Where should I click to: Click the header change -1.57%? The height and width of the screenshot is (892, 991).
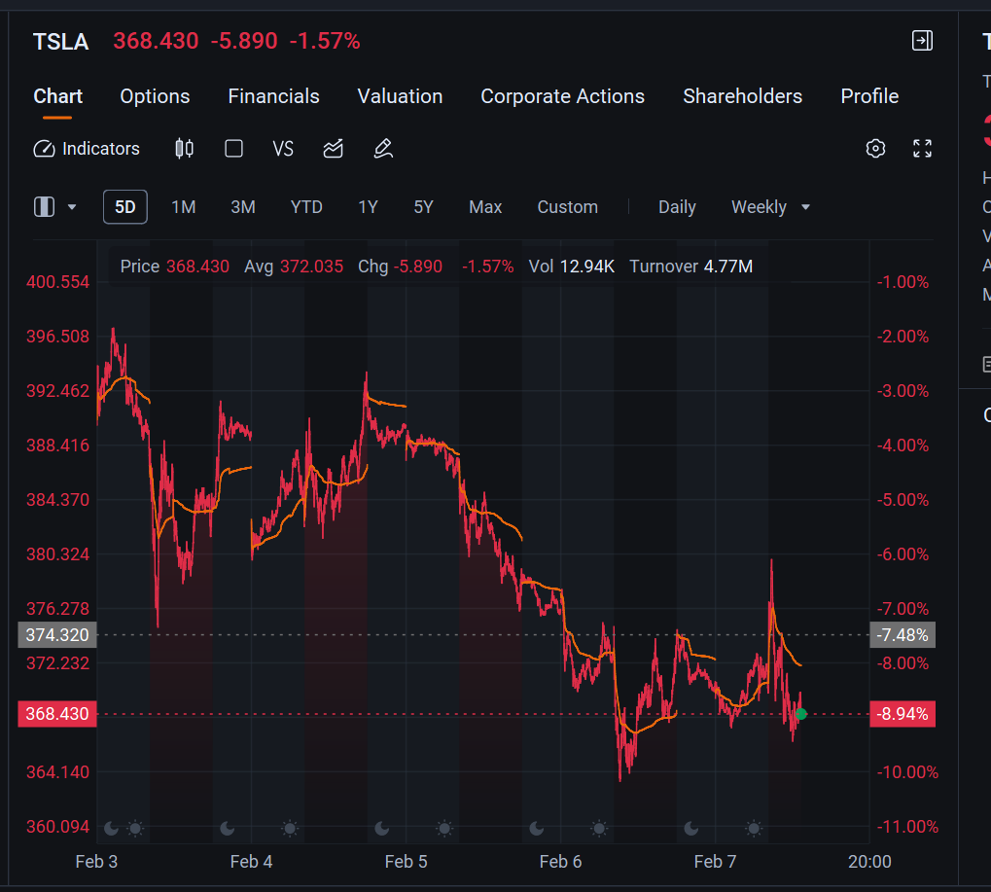(x=325, y=41)
